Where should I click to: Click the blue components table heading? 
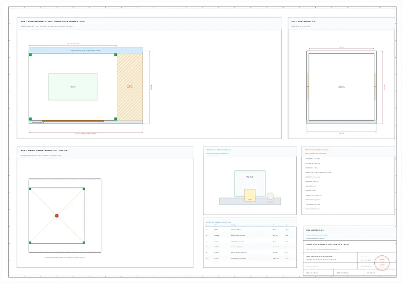219,222
